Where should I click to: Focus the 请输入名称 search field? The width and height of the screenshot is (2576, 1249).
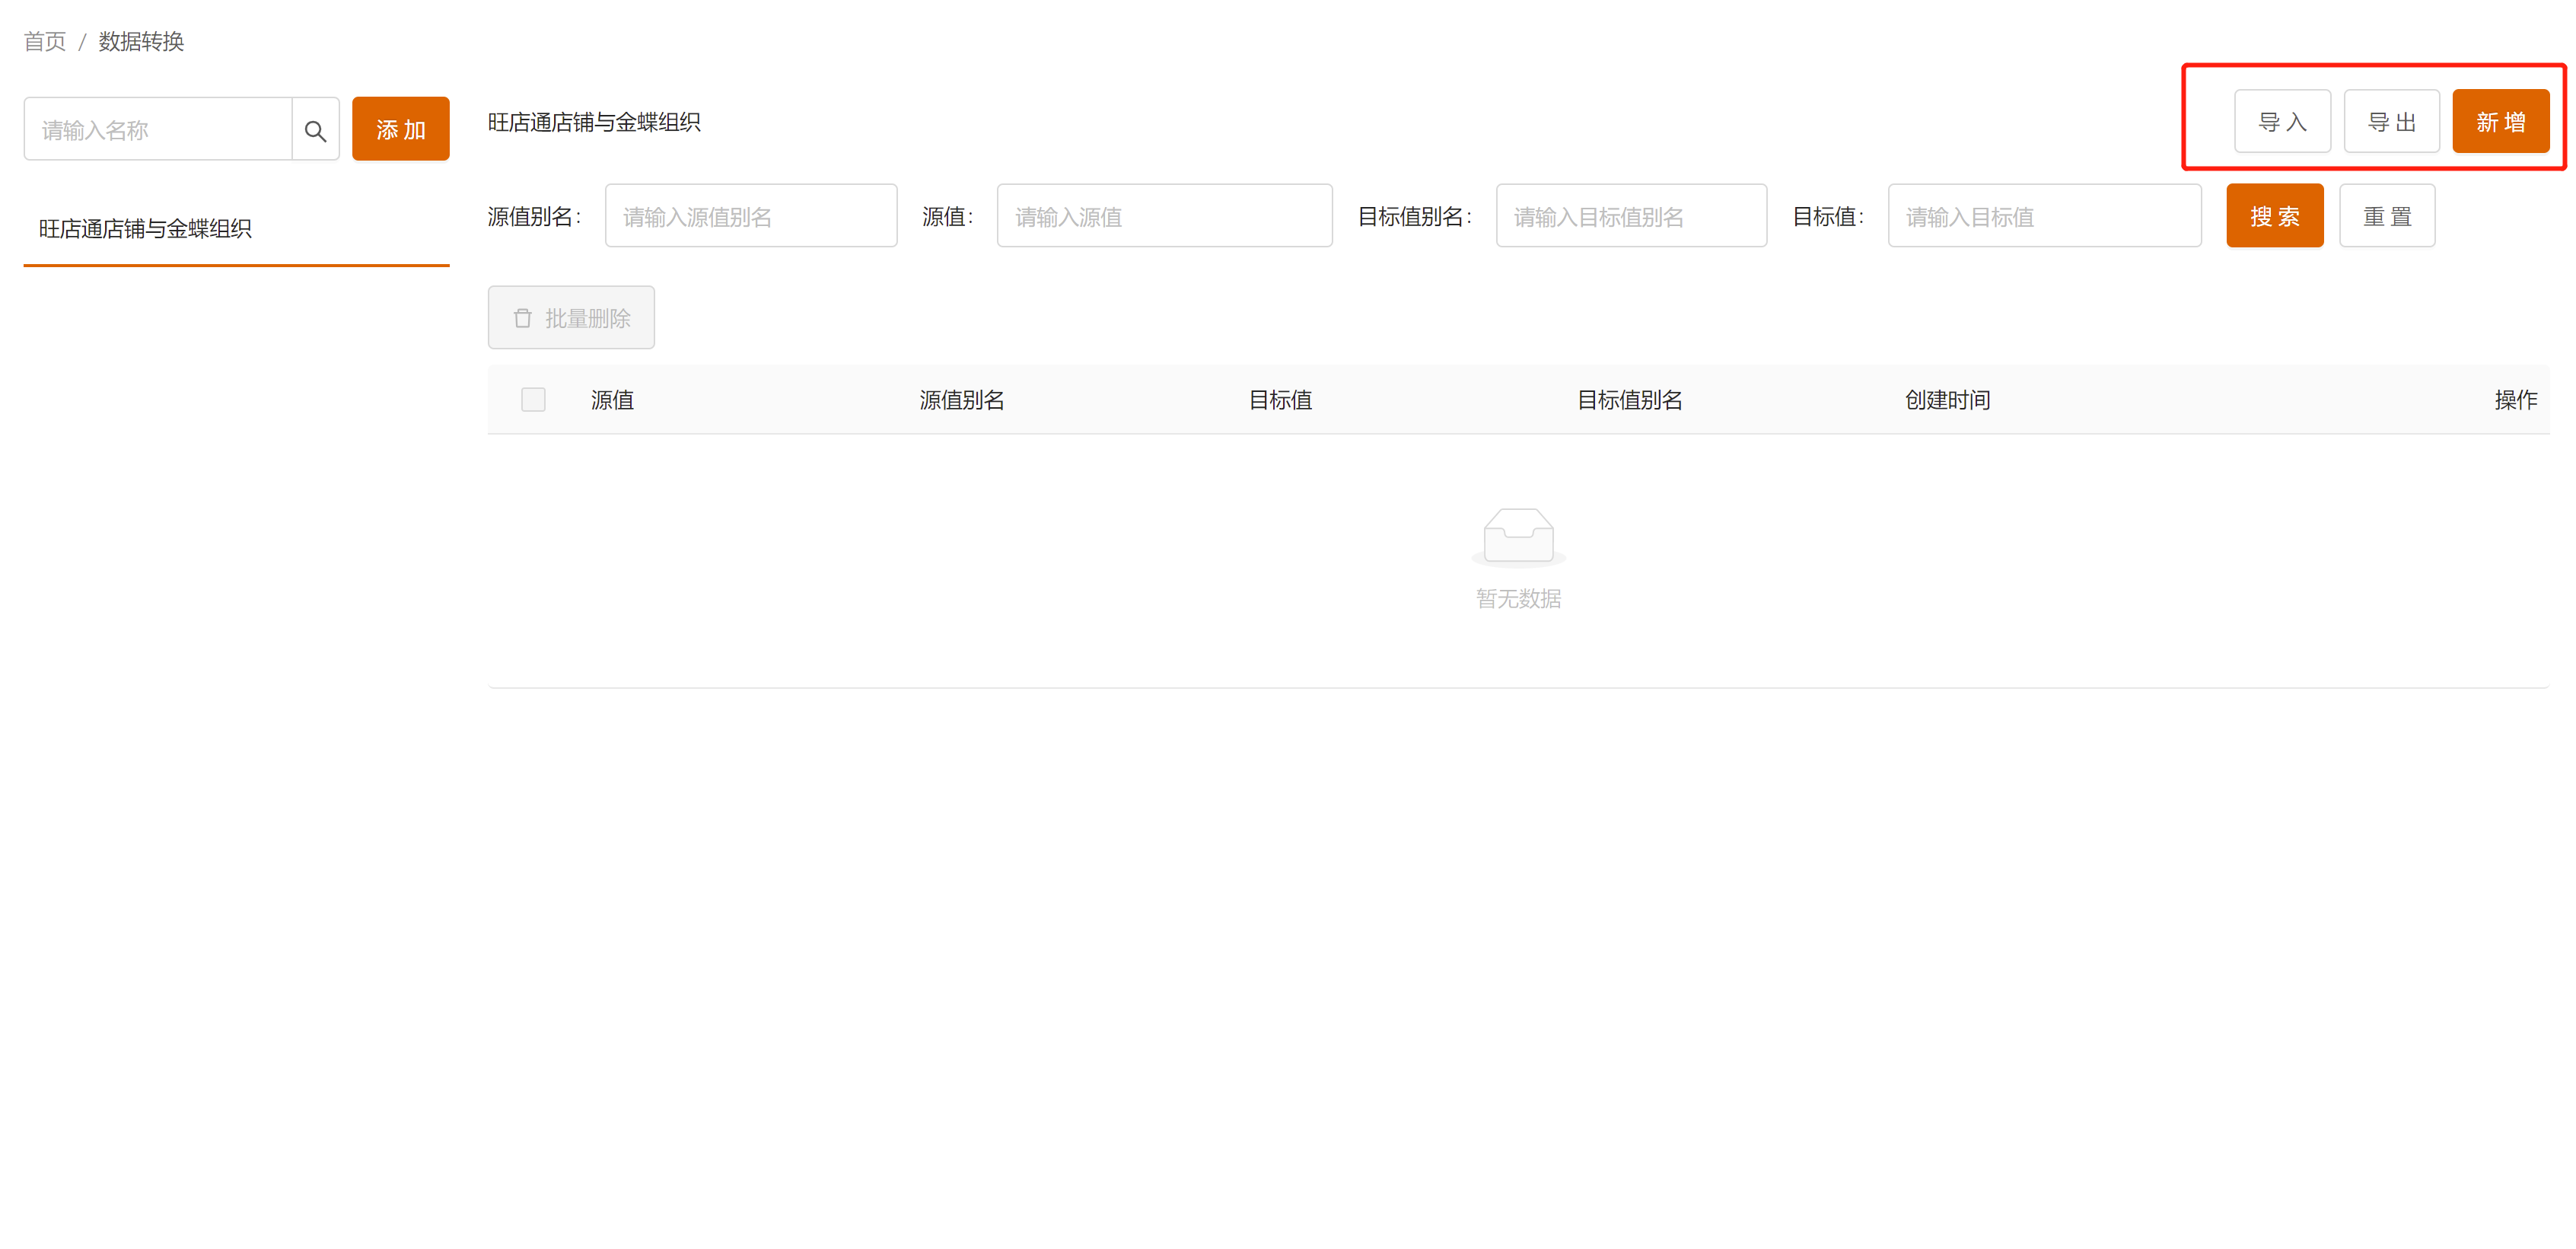coord(158,130)
